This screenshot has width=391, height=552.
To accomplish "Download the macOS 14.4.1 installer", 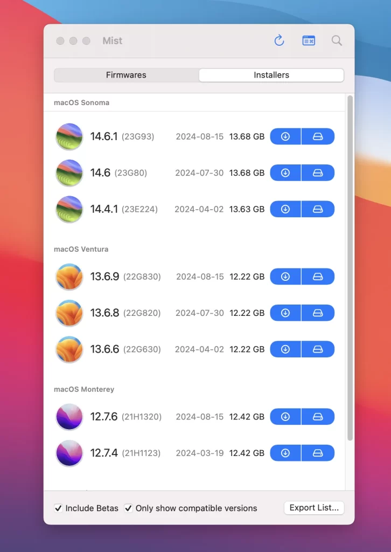I will click(285, 209).
